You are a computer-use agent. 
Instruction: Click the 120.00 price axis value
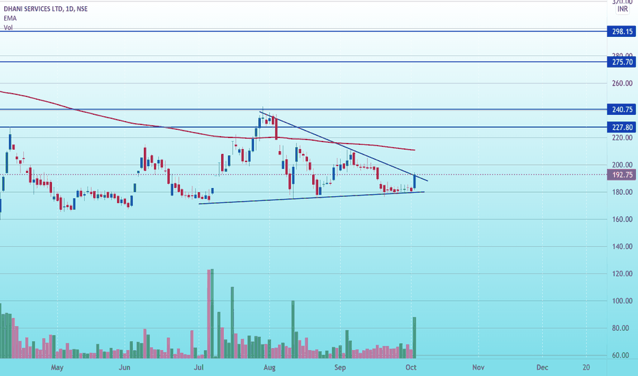point(622,274)
